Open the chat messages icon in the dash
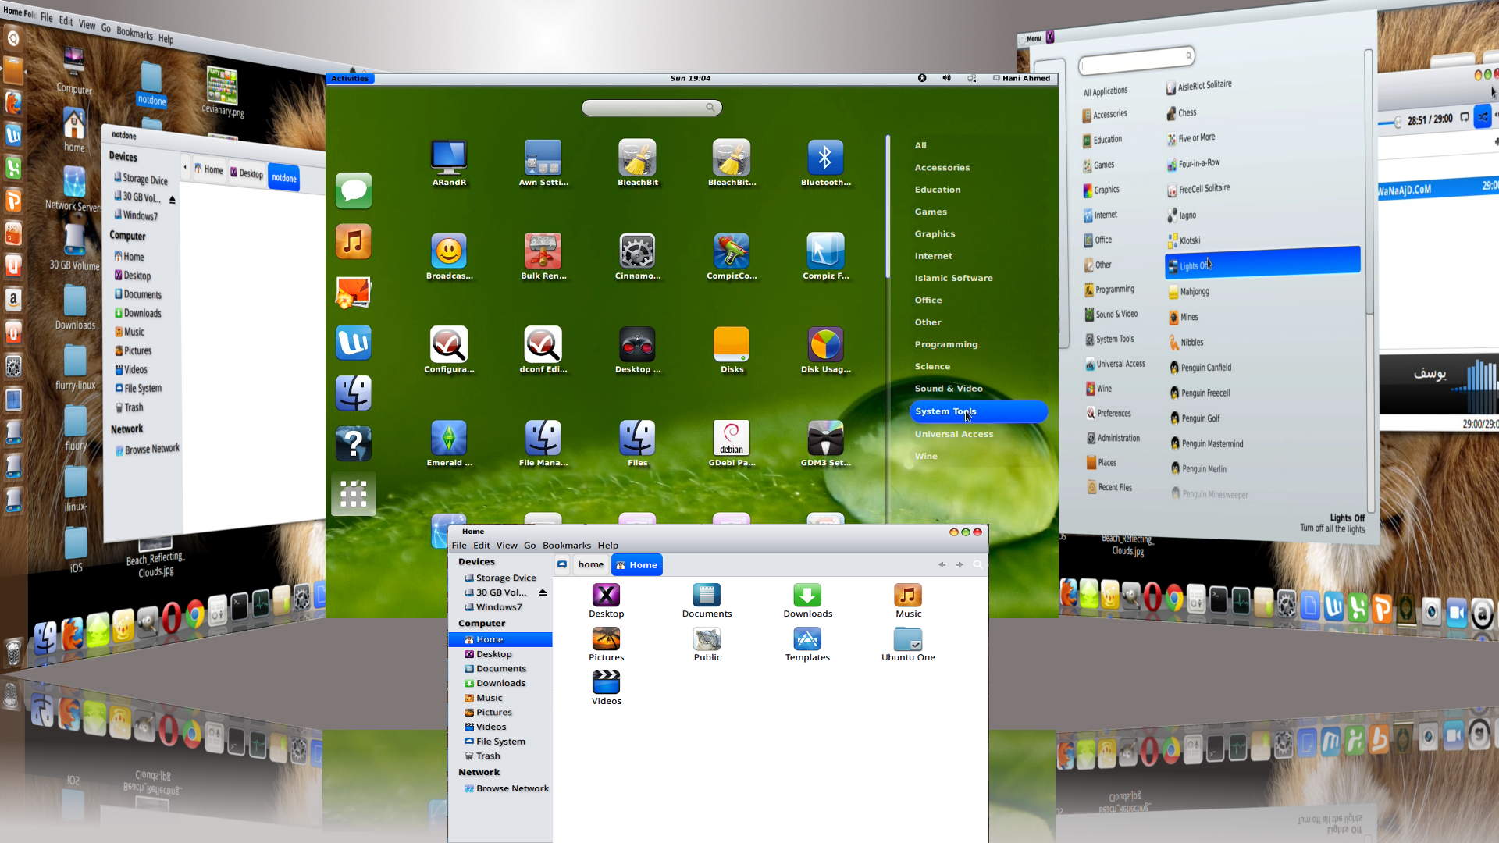 [x=354, y=190]
